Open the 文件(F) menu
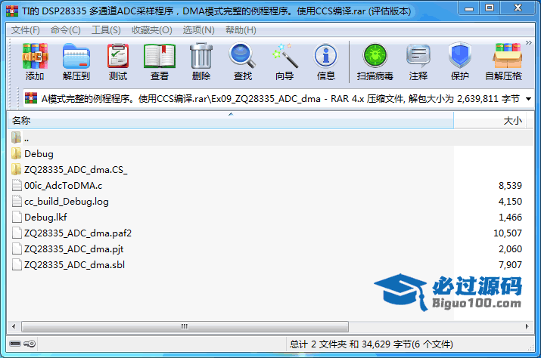Viewport: 541px width, 358px height. pyautogui.click(x=25, y=30)
